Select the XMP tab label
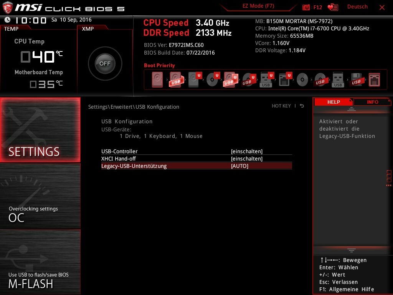This screenshot has height=295, width=393. 88,29
